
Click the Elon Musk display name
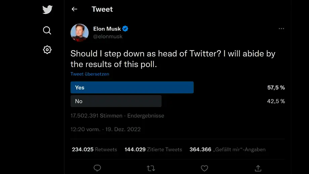coord(107,29)
